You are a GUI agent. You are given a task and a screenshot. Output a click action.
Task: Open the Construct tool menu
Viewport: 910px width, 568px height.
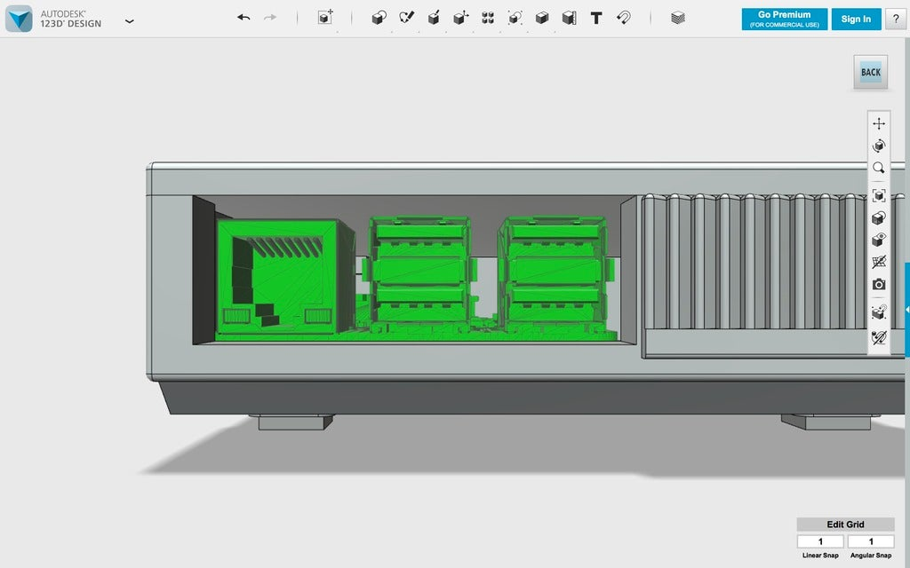[x=434, y=18]
